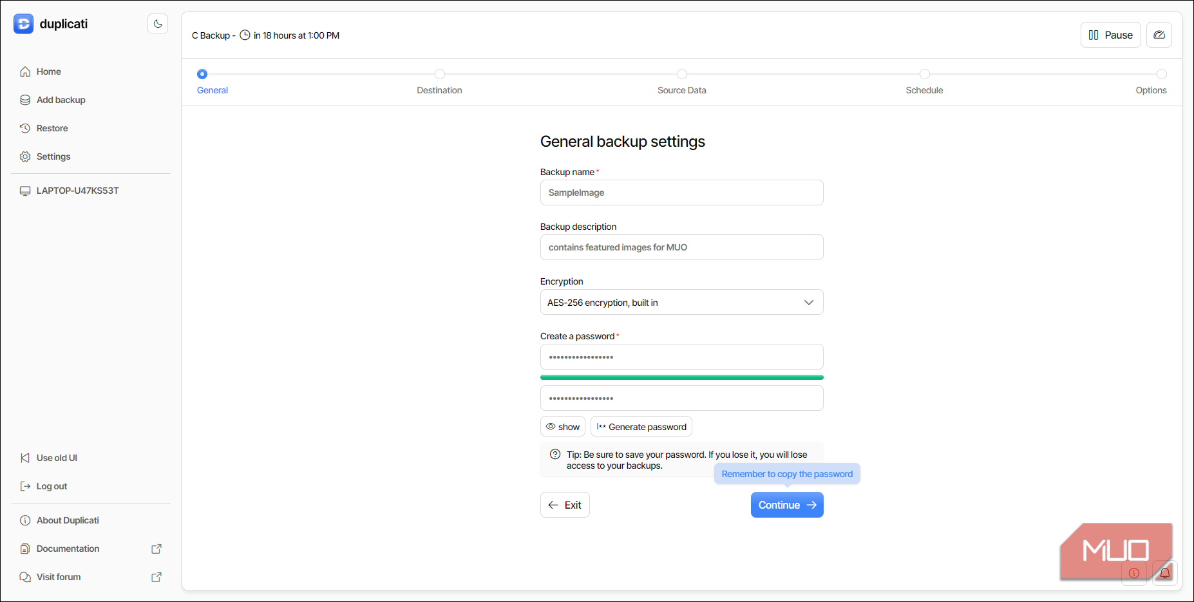Jump to the Source Data step
This screenshot has width=1194, height=602.
tap(682, 82)
